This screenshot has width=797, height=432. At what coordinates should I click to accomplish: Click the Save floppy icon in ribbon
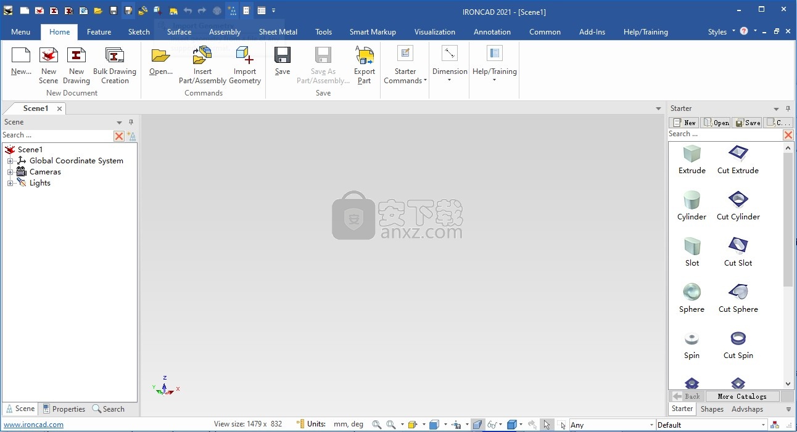pos(283,55)
